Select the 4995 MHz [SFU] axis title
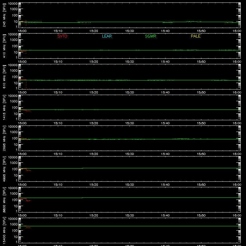Screen dimensions: 246x246 [x=4, y=169]
